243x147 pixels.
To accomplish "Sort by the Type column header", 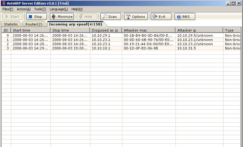I will tap(232, 30).
